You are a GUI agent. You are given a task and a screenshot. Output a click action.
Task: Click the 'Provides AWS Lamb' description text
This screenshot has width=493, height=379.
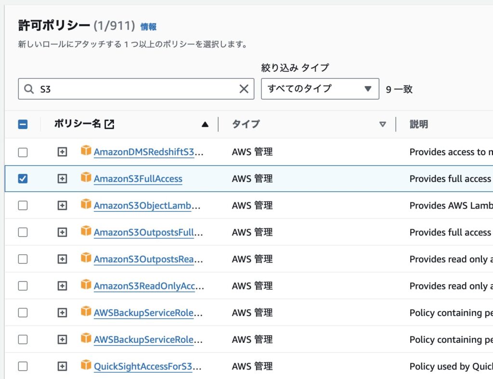tap(451, 205)
